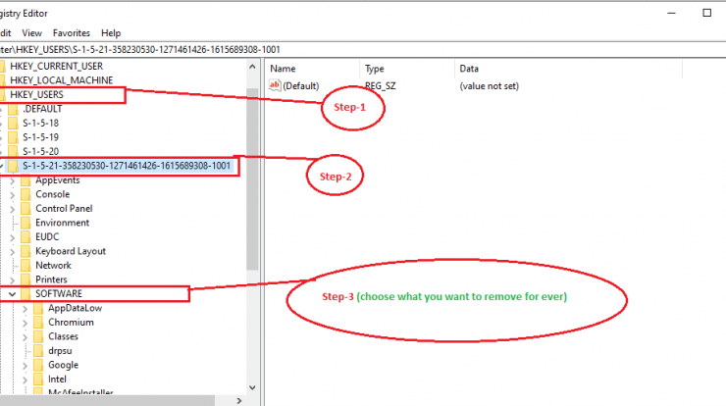Click the EUDC folder icon
The width and height of the screenshot is (726, 406).
(x=26, y=237)
